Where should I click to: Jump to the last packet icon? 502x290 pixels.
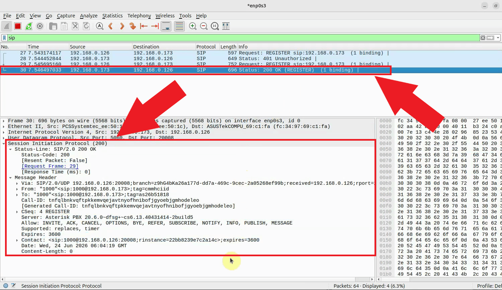coord(155,26)
